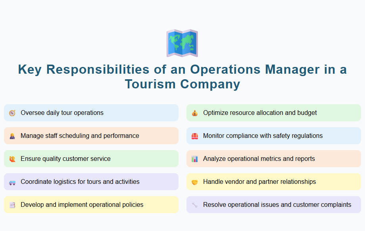
Task: Click the safety vest icon for compliance monitoring
Action: click(194, 136)
